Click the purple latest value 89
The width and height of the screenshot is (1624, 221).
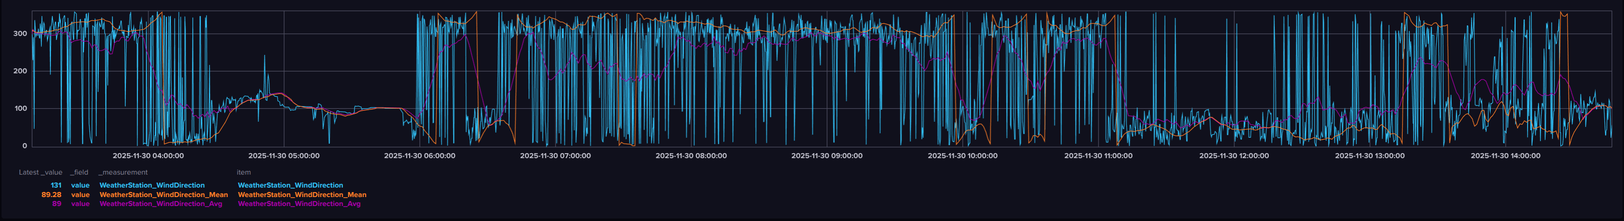57,204
